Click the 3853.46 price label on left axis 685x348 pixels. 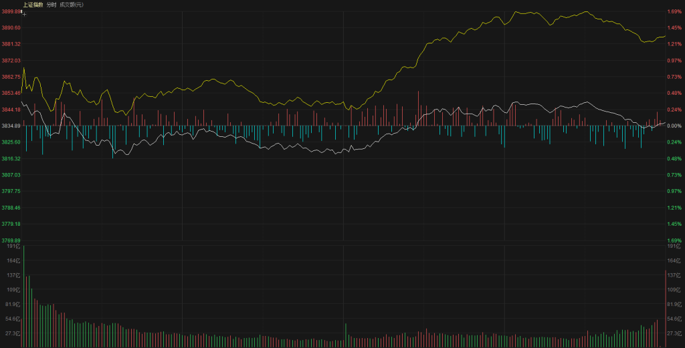coord(11,93)
